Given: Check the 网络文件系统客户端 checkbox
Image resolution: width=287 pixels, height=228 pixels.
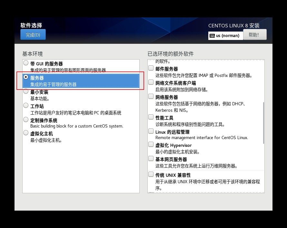Looking at the screenshot, I should [x=151, y=82].
